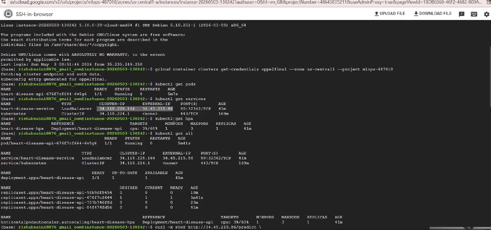
Task: Click the browser address bar URL
Action: coord(245,2)
